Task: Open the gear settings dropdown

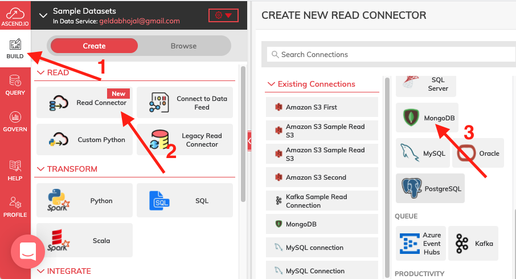Action: coord(223,15)
